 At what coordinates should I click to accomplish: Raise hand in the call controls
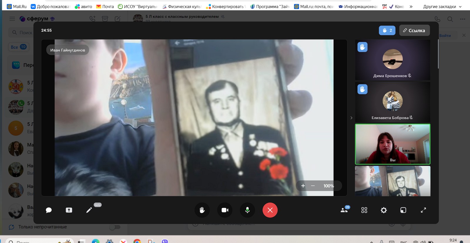202,210
